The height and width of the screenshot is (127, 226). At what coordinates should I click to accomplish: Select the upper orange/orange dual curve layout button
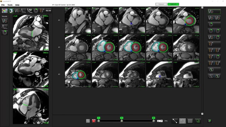coord(214,50)
